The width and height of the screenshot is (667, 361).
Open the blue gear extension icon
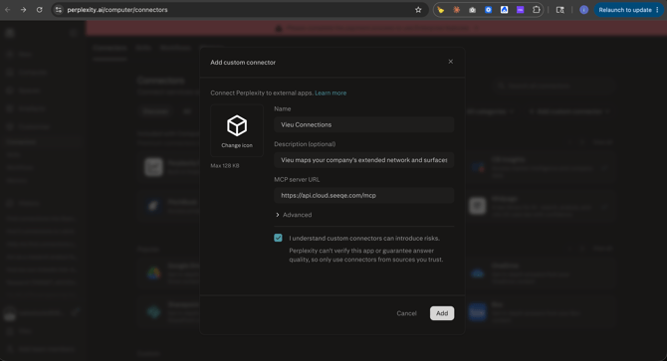tap(489, 10)
